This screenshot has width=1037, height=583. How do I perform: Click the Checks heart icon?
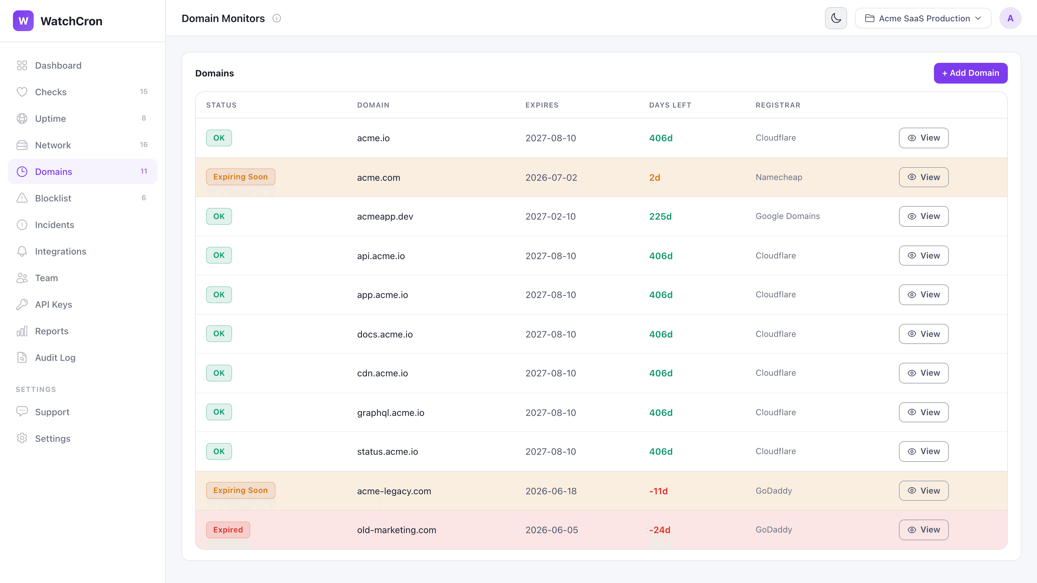(22, 92)
